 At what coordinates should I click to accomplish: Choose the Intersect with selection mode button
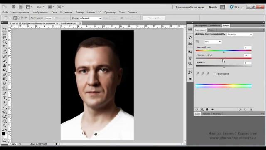click(26, 18)
